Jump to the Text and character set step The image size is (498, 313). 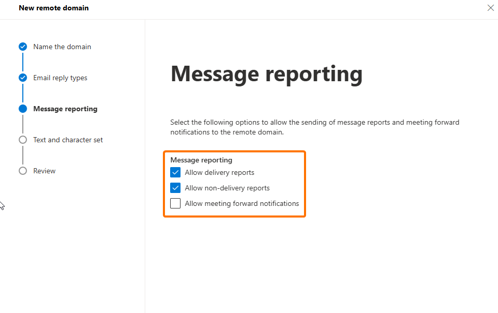tap(68, 140)
